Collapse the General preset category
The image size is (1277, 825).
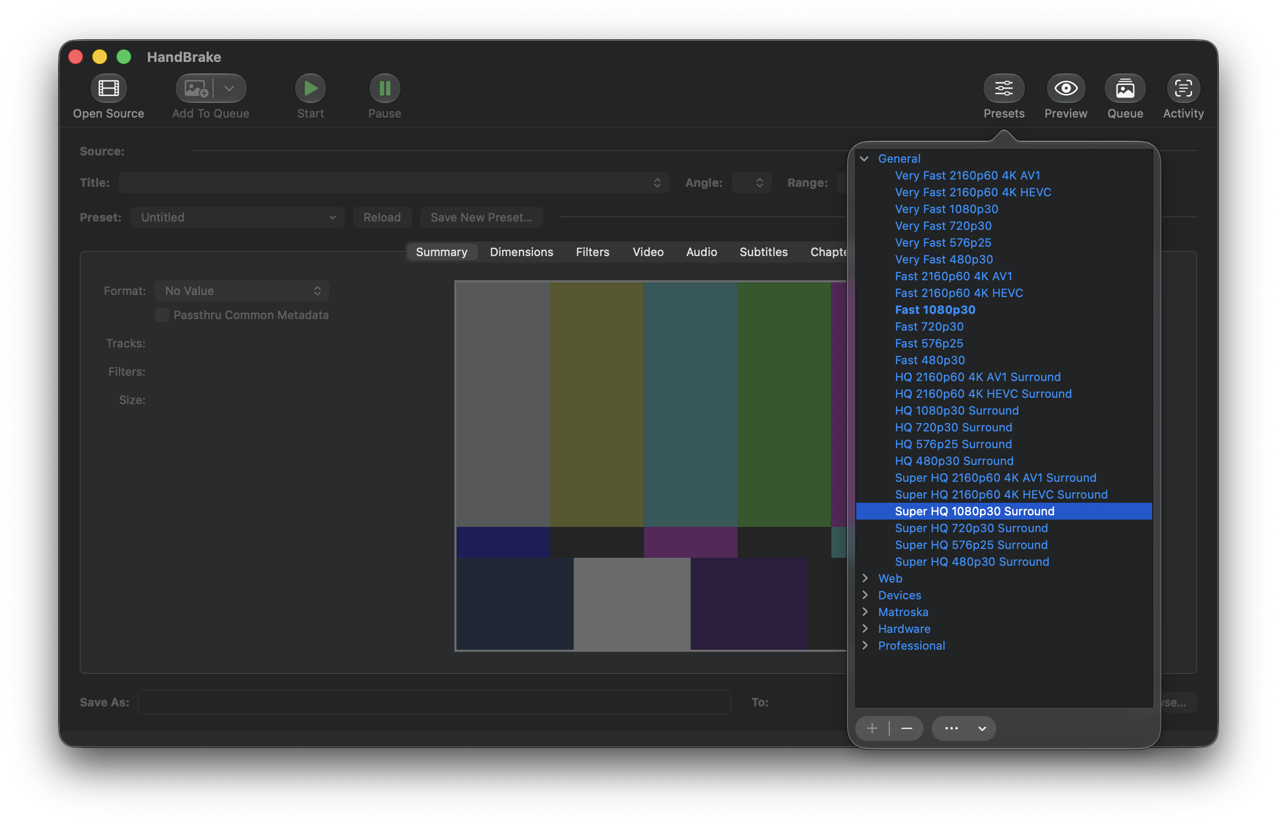[x=865, y=158]
